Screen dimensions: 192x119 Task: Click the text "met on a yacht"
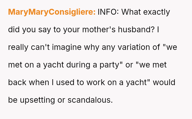(32, 65)
